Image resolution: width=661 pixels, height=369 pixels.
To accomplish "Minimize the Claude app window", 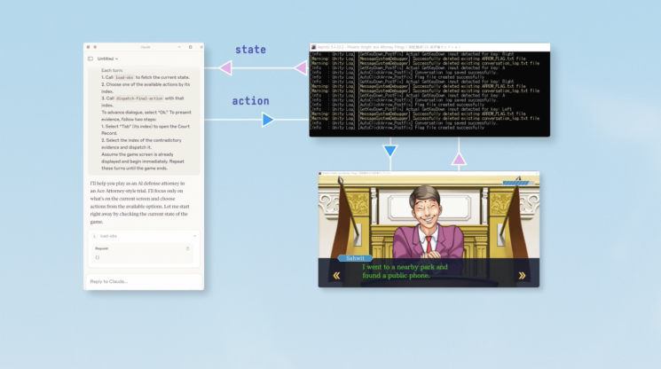I will coord(179,46).
